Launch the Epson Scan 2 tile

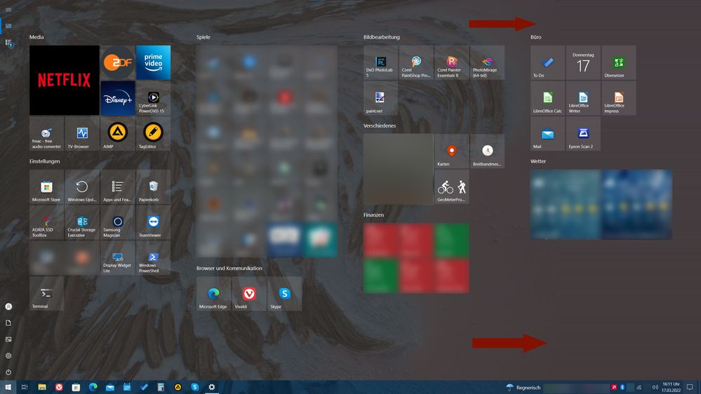click(583, 134)
